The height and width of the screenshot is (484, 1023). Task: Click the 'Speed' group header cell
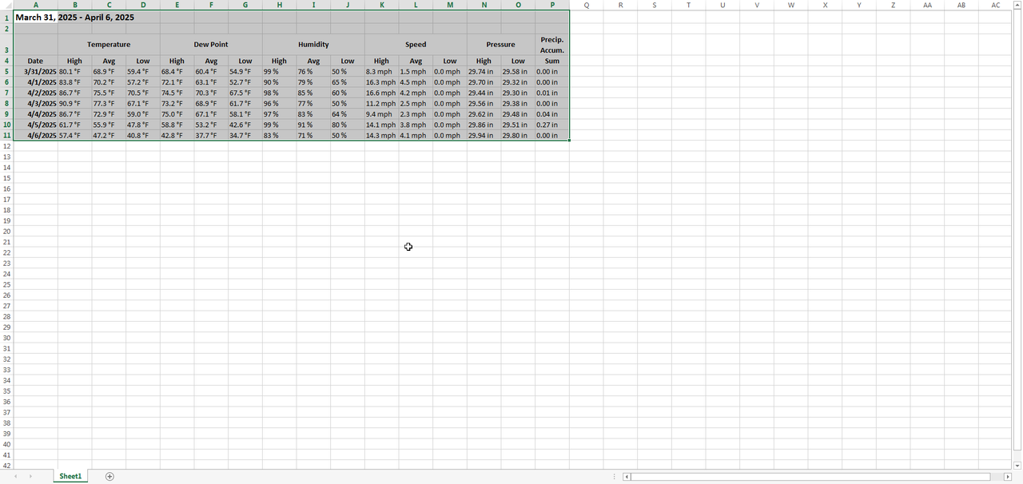point(416,45)
